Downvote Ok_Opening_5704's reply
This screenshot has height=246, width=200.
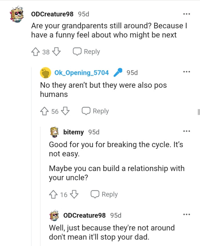coord(66,111)
